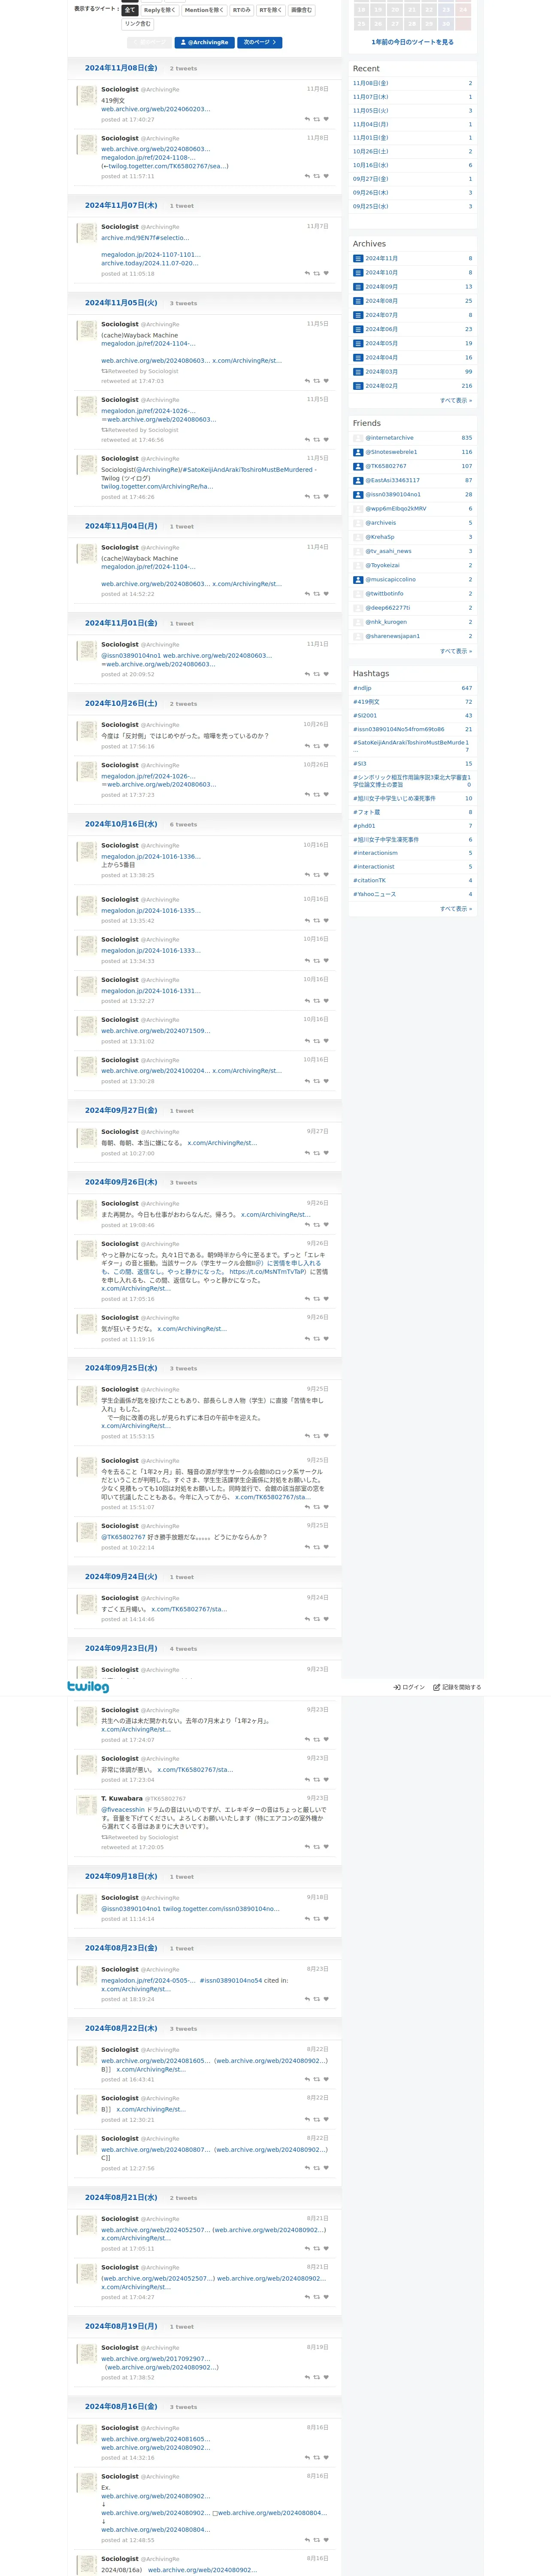Screen dimensions: 551x2576
Task: Click the list icon beside 2024年08月 archive
Action: tap(358, 301)
